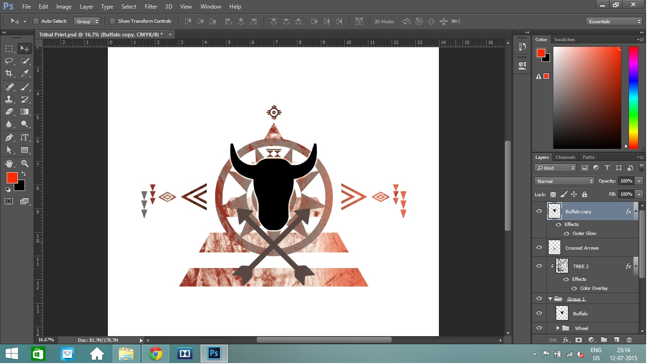Select the Horizontal Type tool
The width and height of the screenshot is (647, 364).
[x=25, y=138]
